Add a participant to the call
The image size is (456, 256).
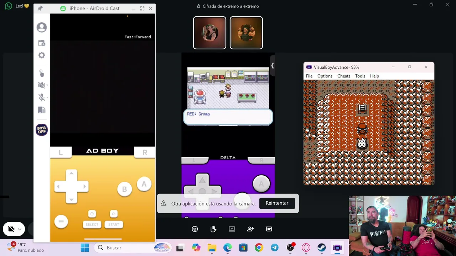point(250,229)
